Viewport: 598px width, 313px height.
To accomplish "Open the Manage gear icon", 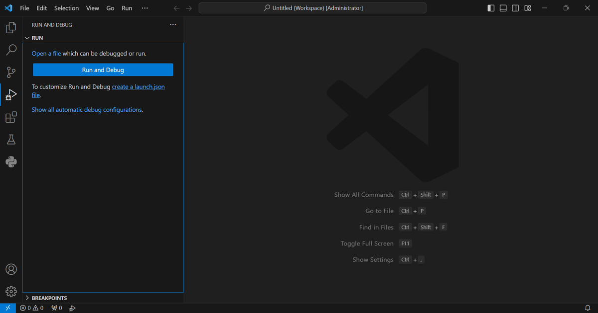I will pos(11,292).
